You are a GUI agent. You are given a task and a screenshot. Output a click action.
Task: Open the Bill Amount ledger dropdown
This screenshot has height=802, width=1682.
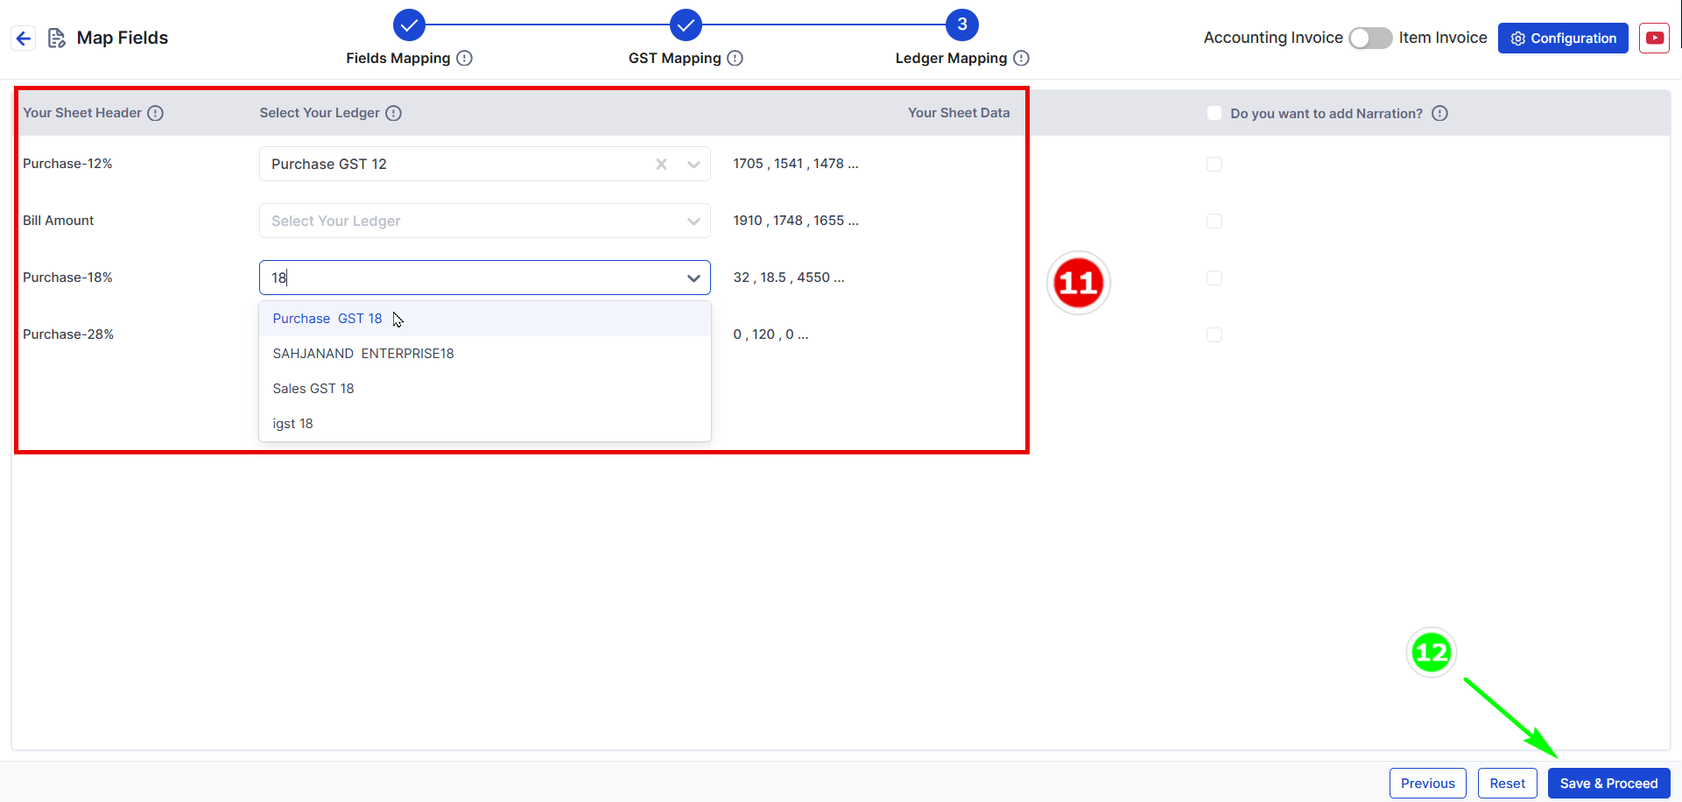click(485, 221)
